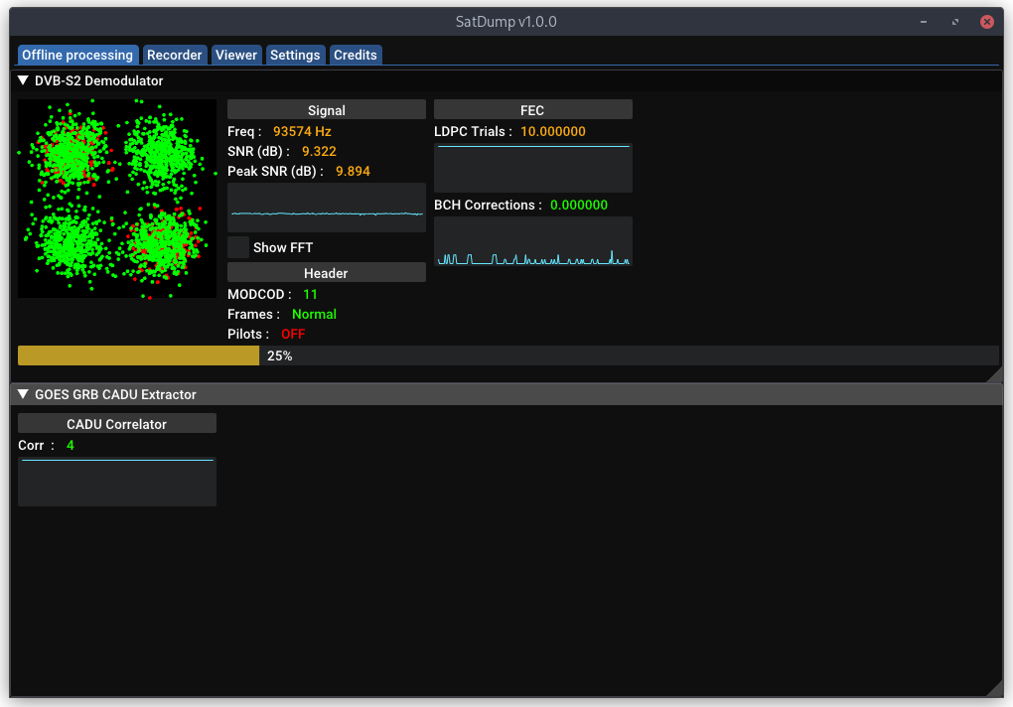Image resolution: width=1013 pixels, height=707 pixels.
Task: Minimize the SatDump window
Action: [924, 22]
